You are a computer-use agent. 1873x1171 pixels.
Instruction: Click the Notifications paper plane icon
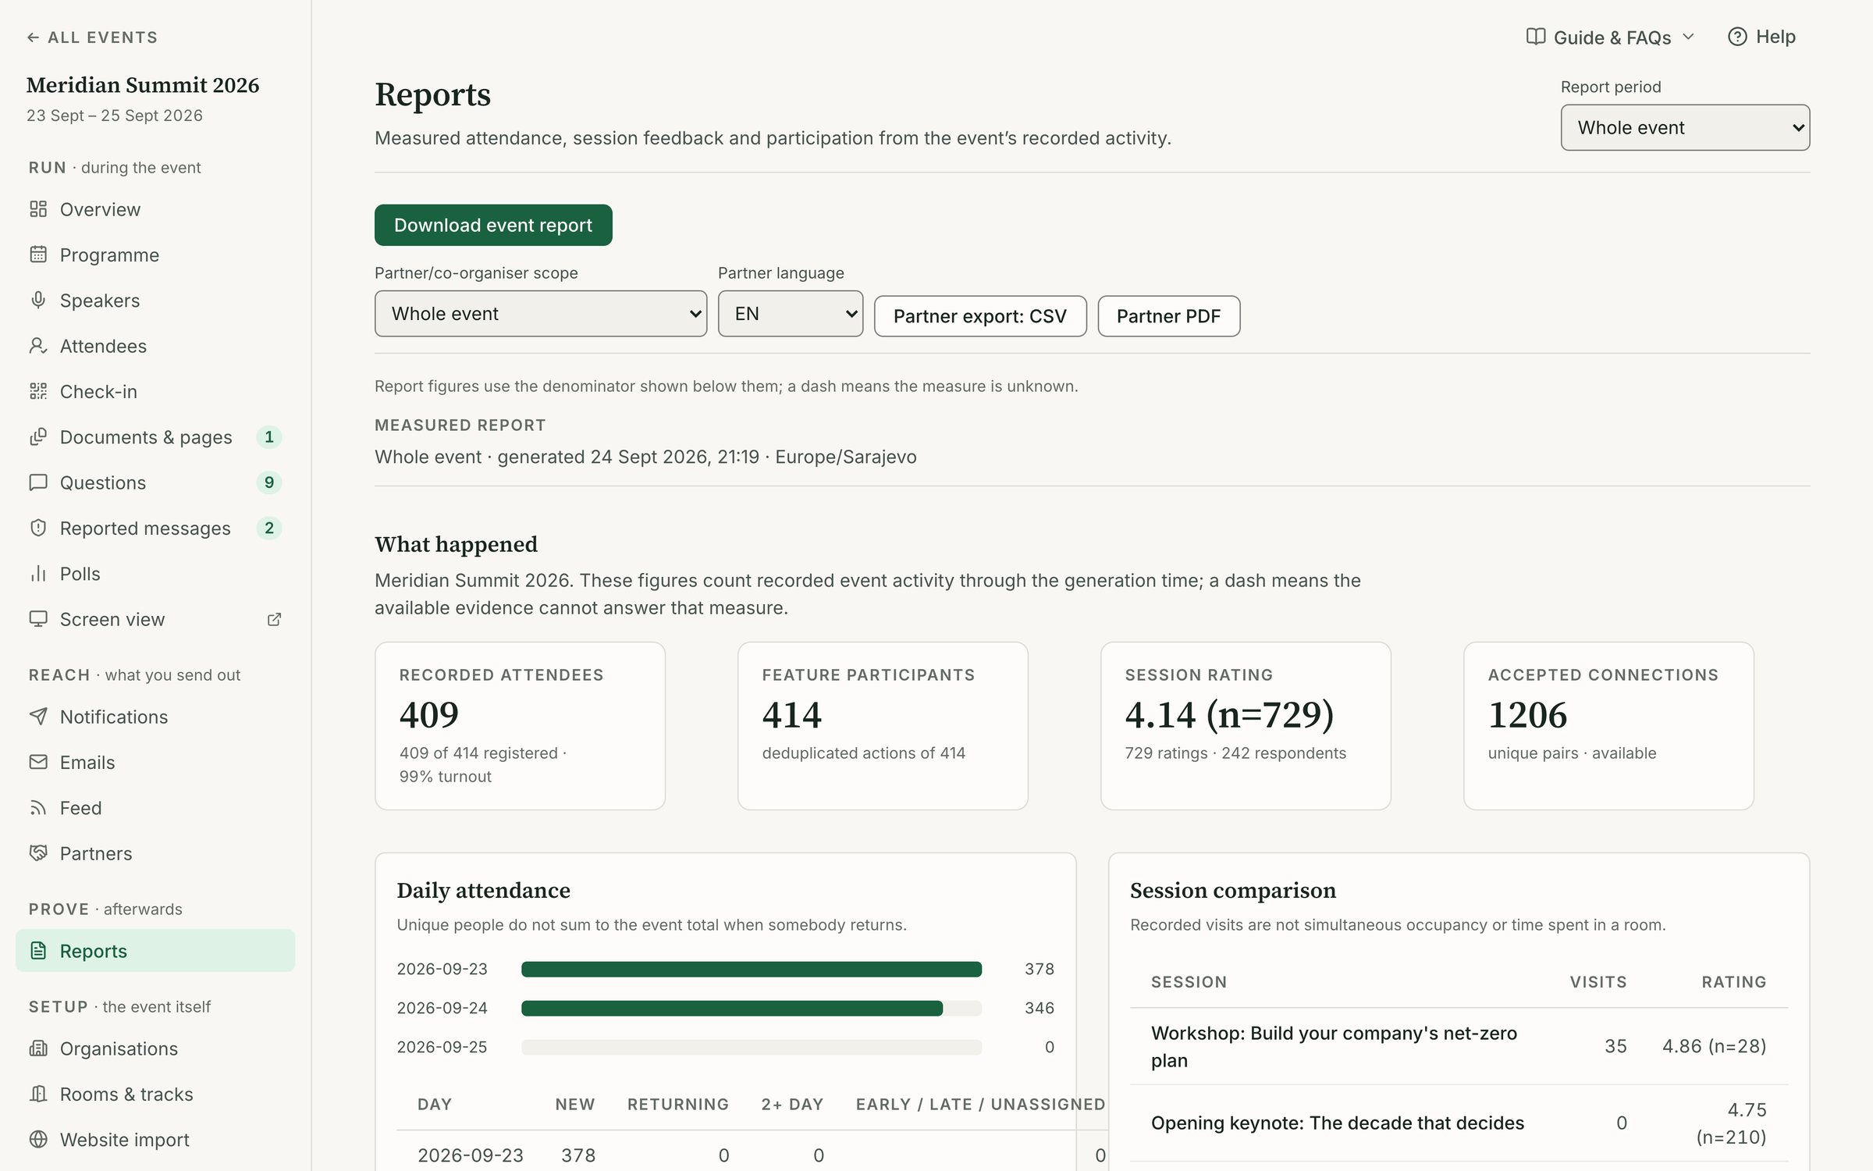click(x=38, y=717)
